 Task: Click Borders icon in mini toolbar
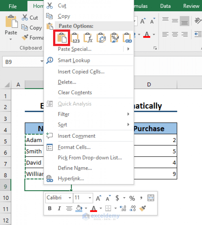108,208
